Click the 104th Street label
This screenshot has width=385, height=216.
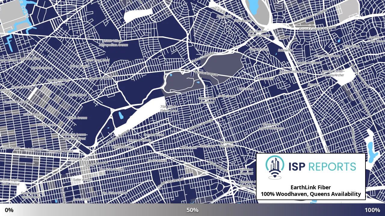(226, 96)
